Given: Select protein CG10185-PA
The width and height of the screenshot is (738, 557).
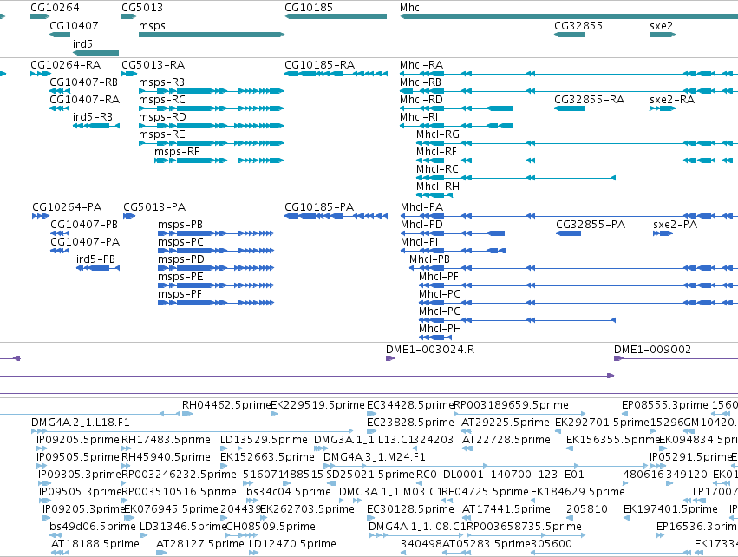Looking at the screenshot, I should point(336,216).
